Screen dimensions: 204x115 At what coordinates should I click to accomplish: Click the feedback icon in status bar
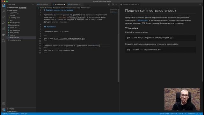[x=197, y=114]
